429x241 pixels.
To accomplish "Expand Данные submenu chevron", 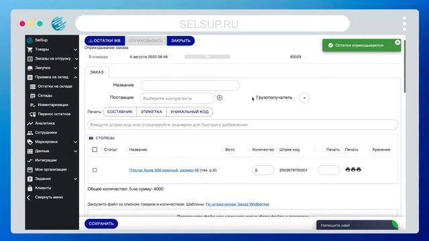I will click(x=75, y=151).
